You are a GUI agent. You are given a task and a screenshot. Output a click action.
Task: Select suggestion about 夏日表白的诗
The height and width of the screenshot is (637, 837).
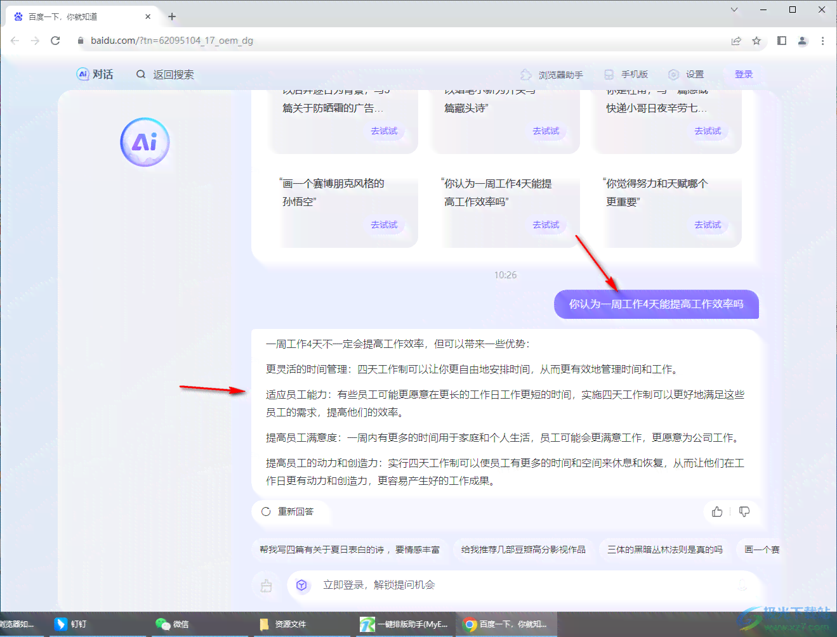pyautogui.click(x=350, y=550)
